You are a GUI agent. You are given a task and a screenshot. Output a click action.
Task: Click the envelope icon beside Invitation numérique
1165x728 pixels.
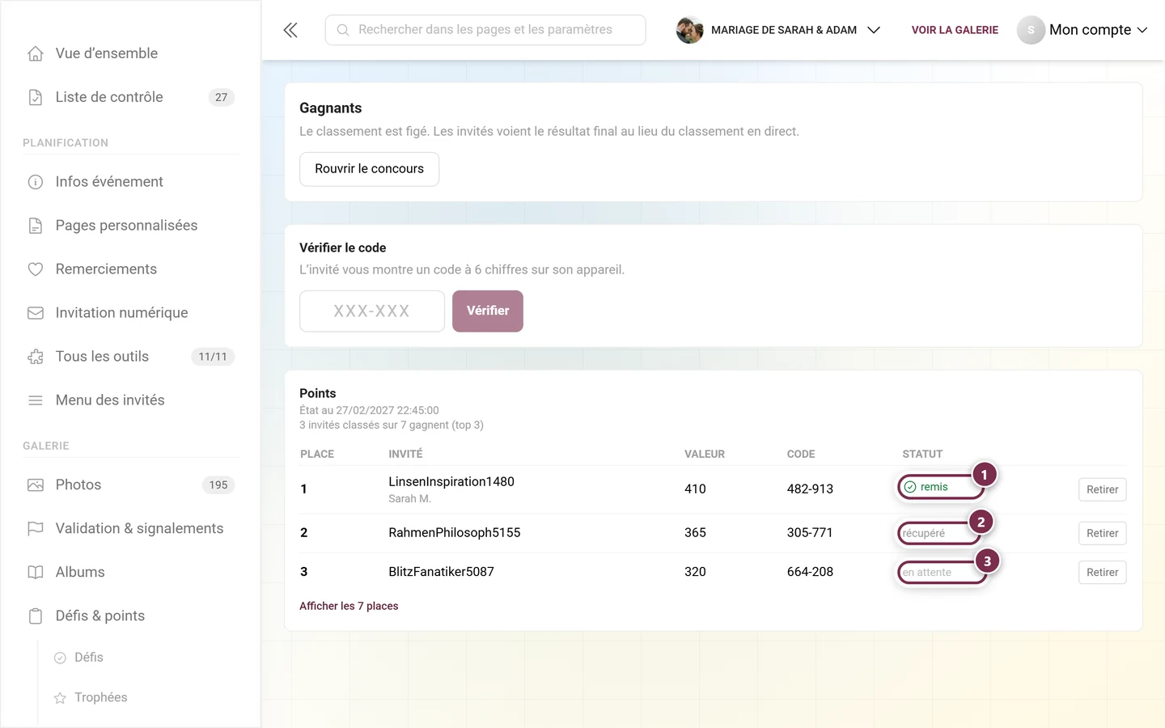(36, 313)
